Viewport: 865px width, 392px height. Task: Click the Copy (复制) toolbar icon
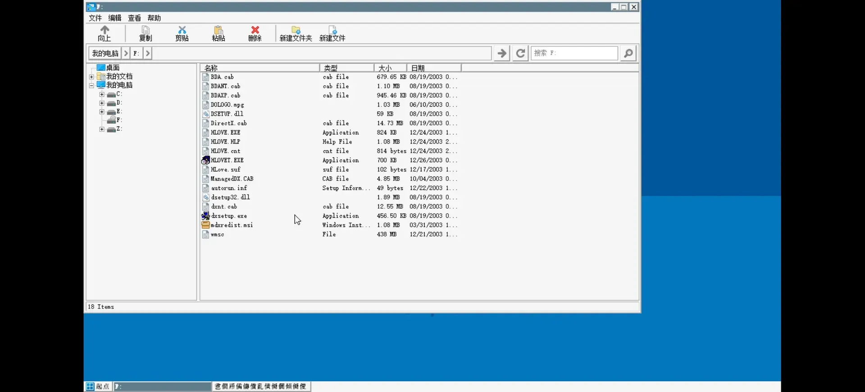coord(146,30)
